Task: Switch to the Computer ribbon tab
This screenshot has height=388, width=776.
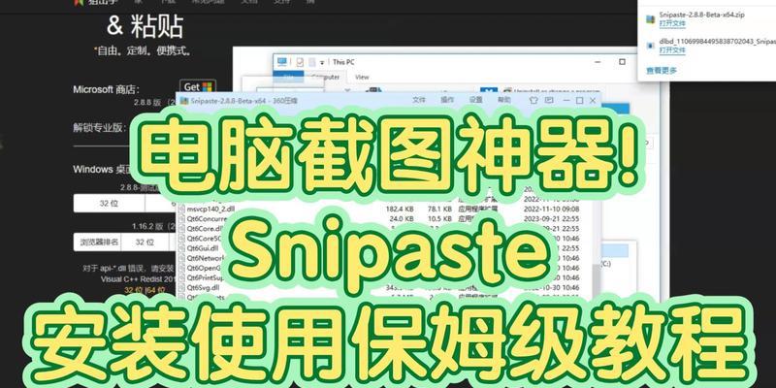Action: [x=324, y=77]
